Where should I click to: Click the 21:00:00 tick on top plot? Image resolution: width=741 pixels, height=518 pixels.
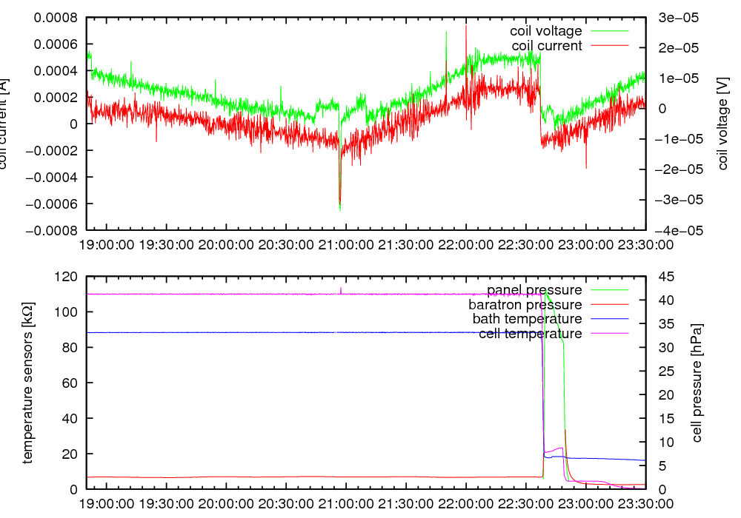click(346, 244)
